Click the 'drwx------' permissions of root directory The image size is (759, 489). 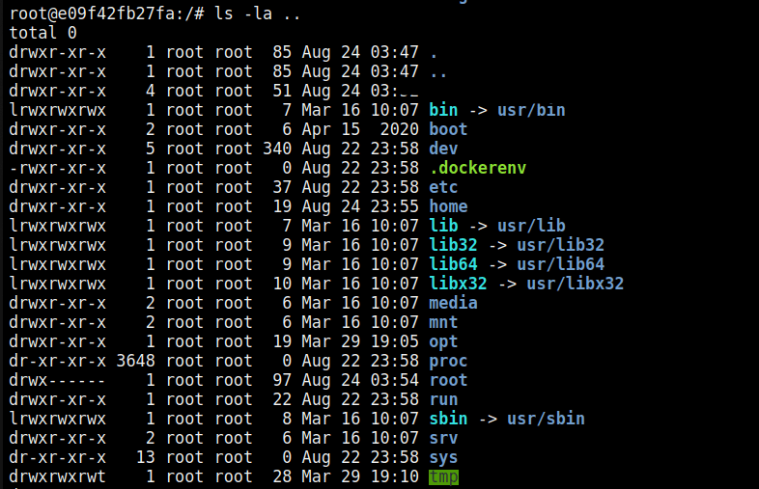click(x=57, y=380)
